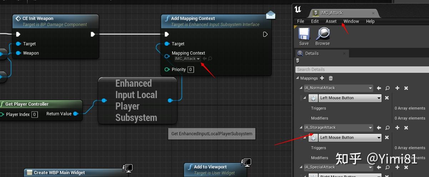Open the Window menu
The width and height of the screenshot is (429, 177).
351,21
